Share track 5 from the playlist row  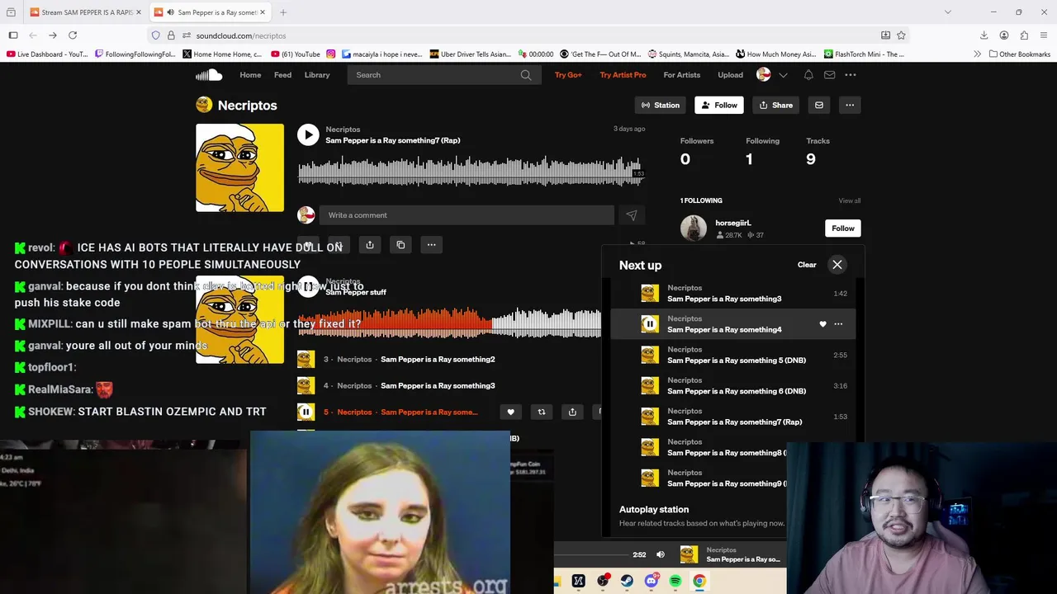tap(572, 412)
